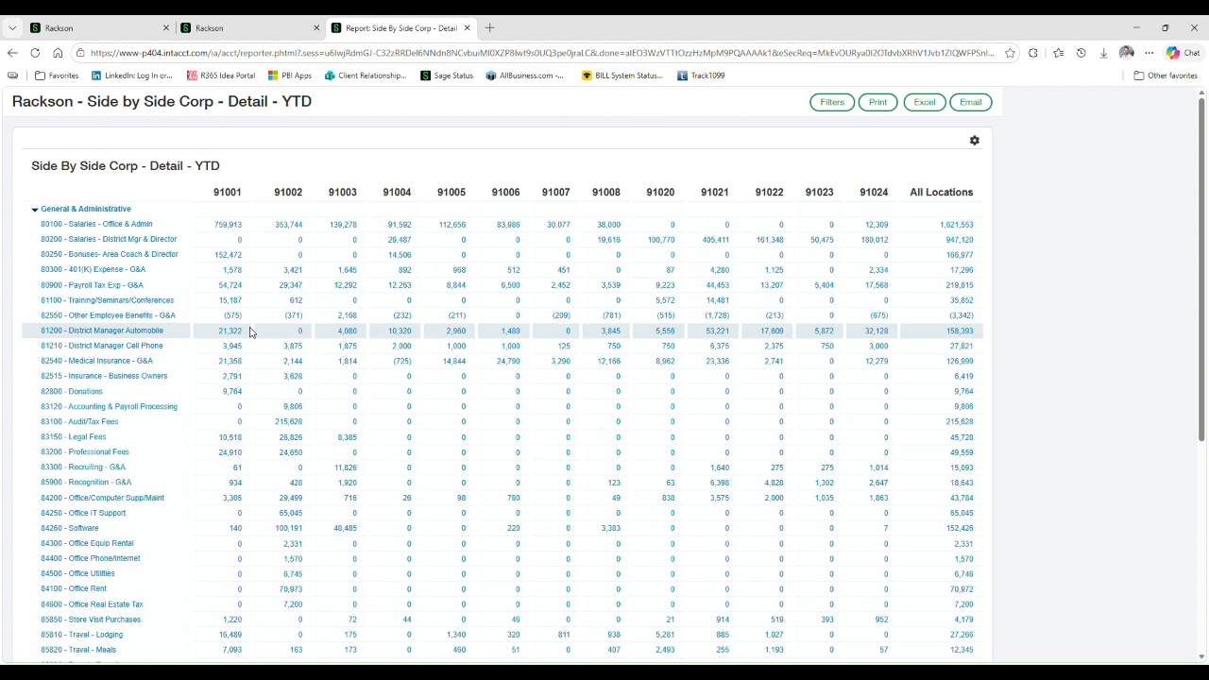The height and width of the screenshot is (680, 1209).
Task: Close the first Rackson tab
Action: click(x=166, y=28)
